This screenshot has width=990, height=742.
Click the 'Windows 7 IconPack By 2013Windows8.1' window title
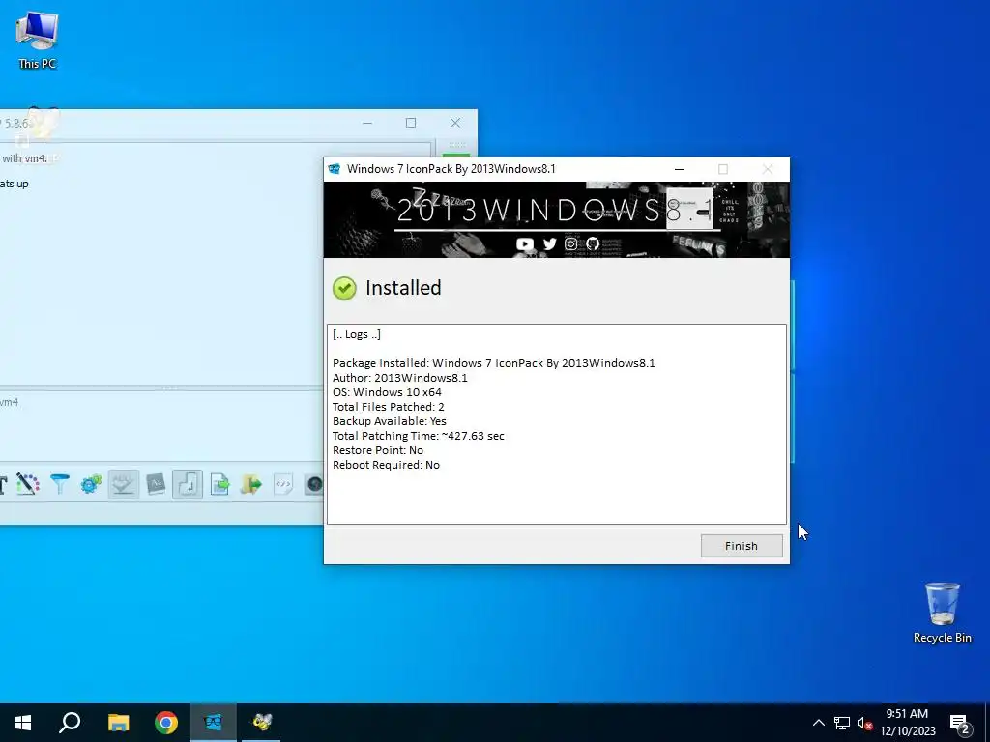click(x=451, y=169)
